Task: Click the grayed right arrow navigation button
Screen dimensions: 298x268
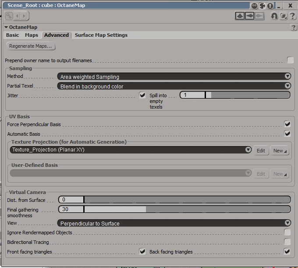Action: tap(259, 16)
